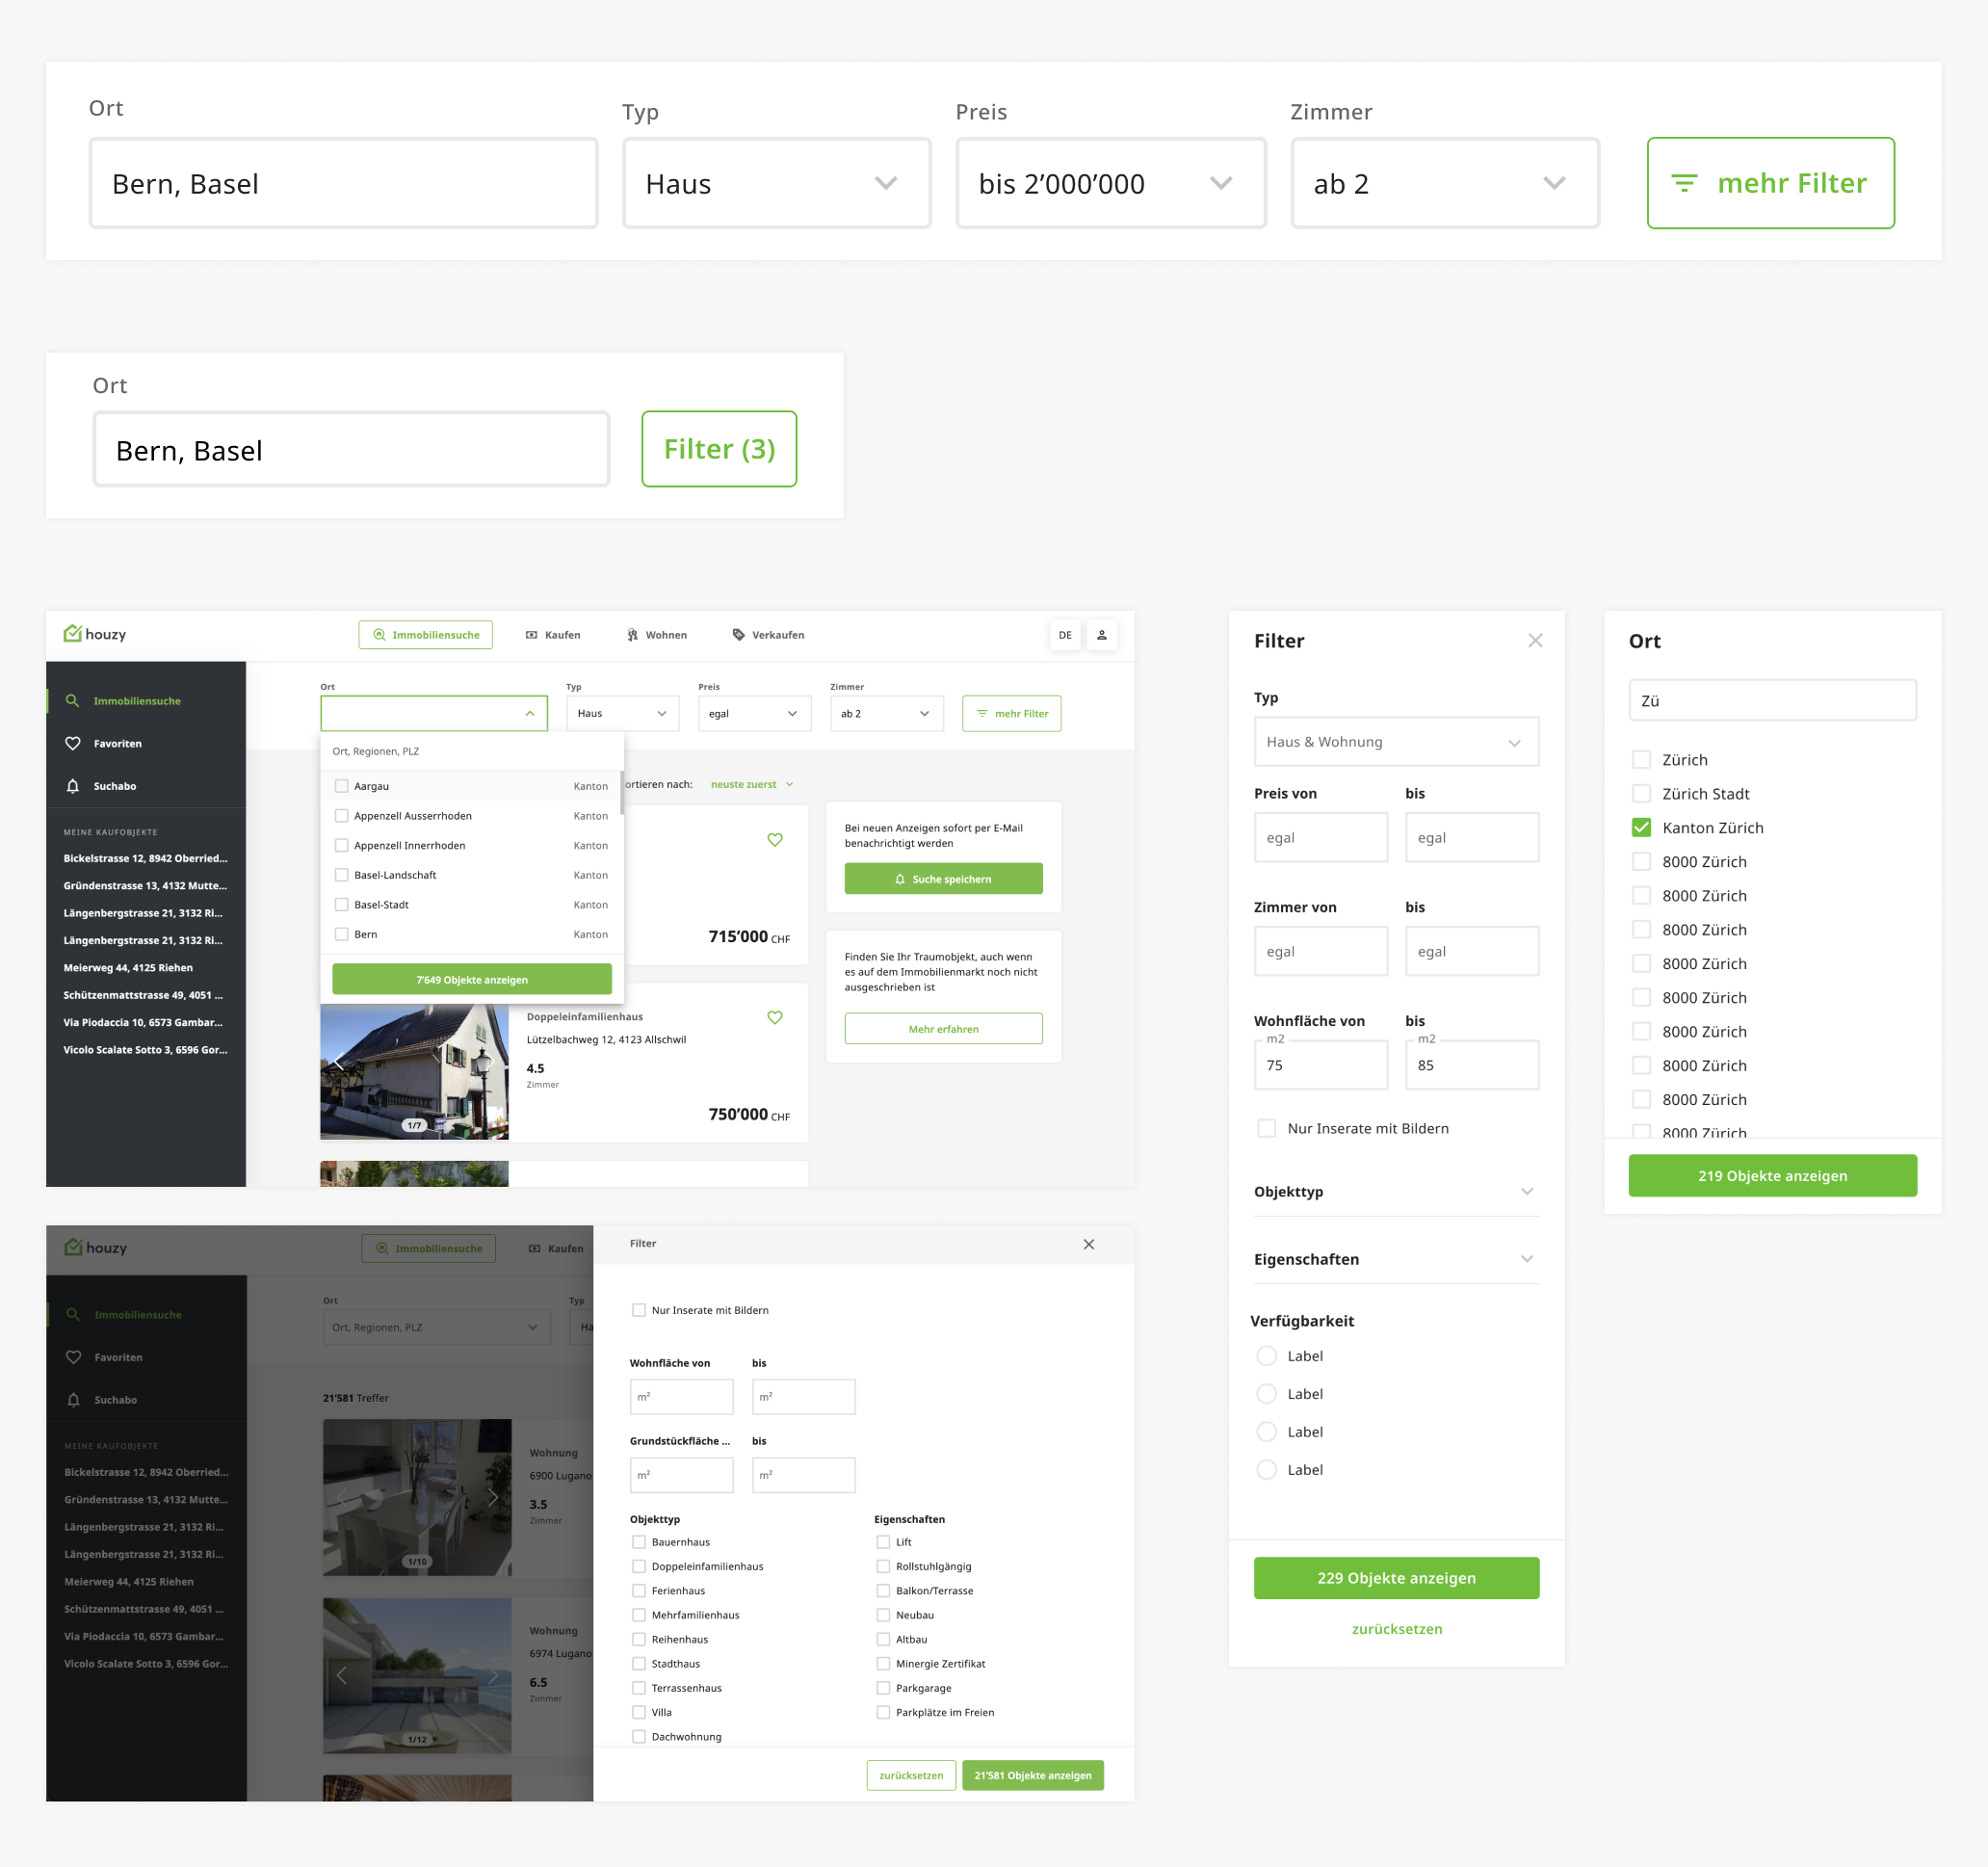Screen dimensions: 1988x1867
Task: Select Immobiliensuche search icon in top sidebar
Action: coord(72,701)
